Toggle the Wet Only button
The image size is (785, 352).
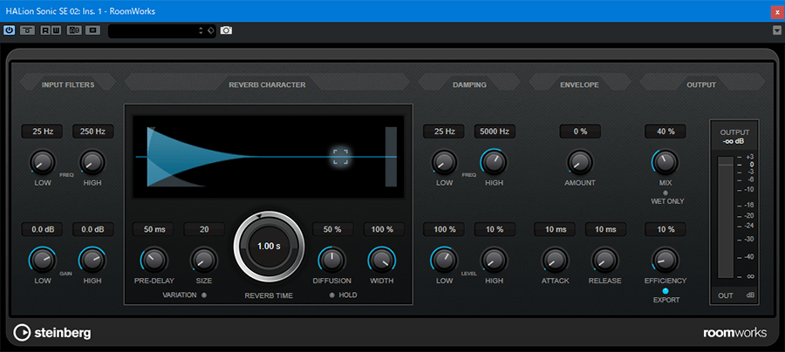pyautogui.click(x=666, y=193)
